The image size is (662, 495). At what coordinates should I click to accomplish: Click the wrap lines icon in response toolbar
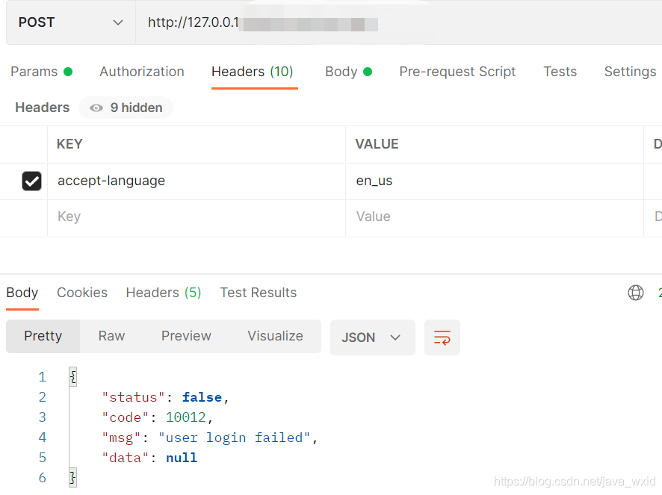442,337
